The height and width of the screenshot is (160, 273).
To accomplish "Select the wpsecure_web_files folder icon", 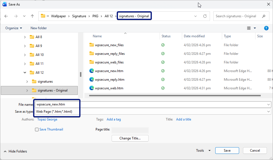I will coord(92,62).
